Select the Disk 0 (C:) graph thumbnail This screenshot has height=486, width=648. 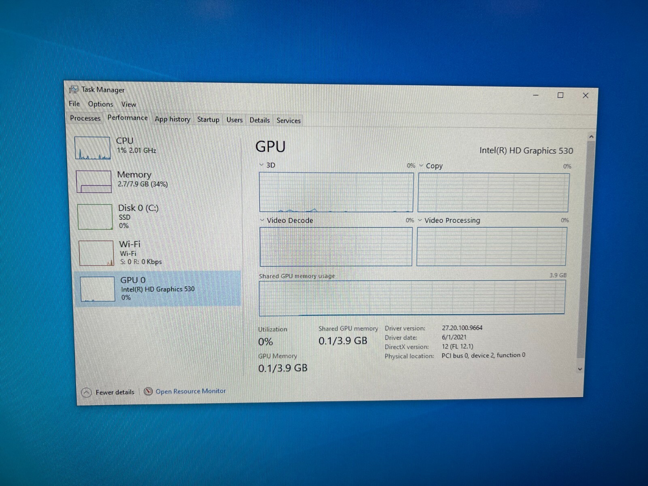95,217
